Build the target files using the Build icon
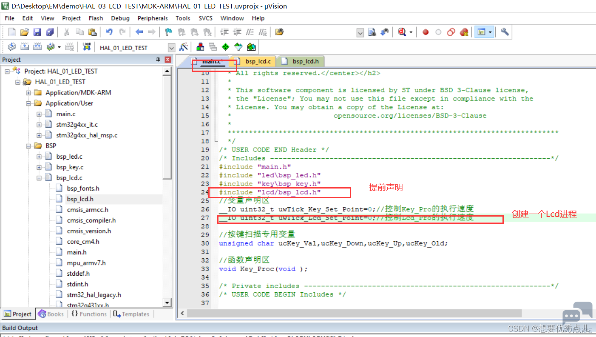Image resolution: width=596 pixels, height=337 pixels. click(25, 47)
